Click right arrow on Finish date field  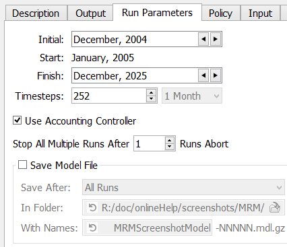216,75
